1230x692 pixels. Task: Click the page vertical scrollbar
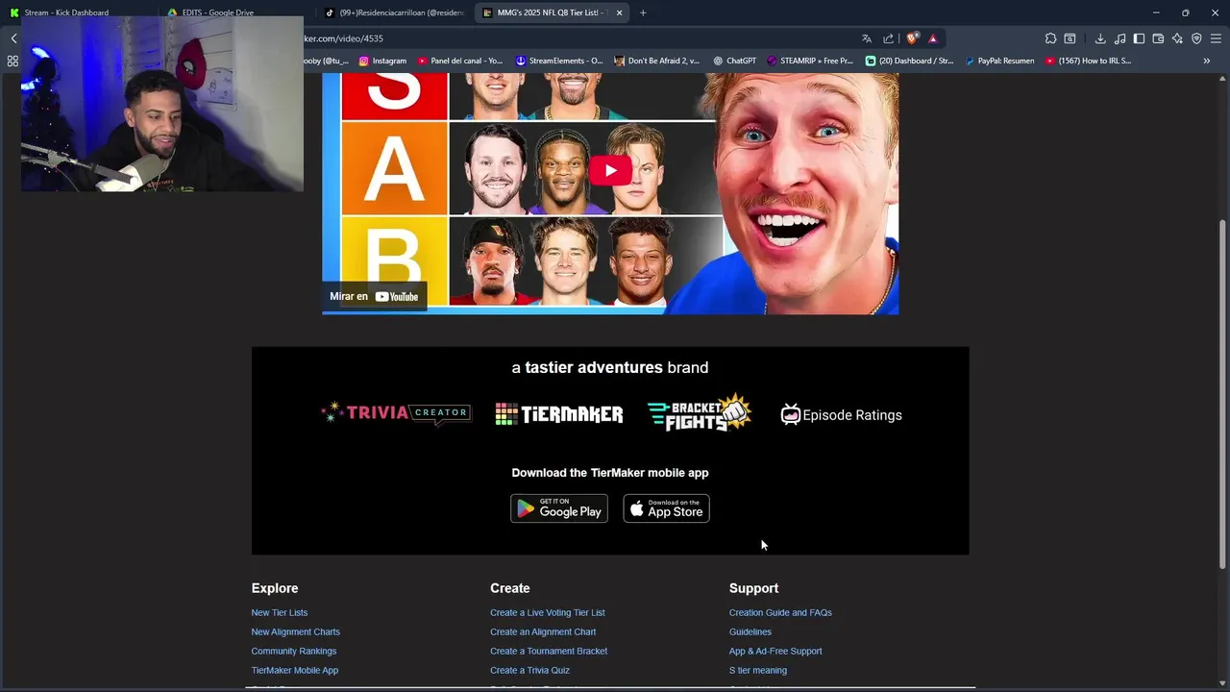pyautogui.click(x=1222, y=394)
